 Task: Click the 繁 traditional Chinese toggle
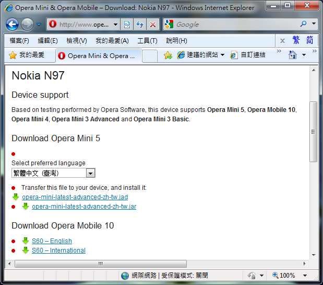(296, 40)
